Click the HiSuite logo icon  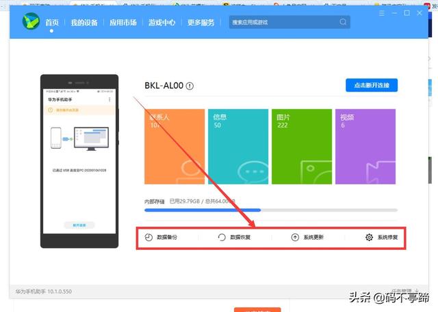tap(31, 21)
